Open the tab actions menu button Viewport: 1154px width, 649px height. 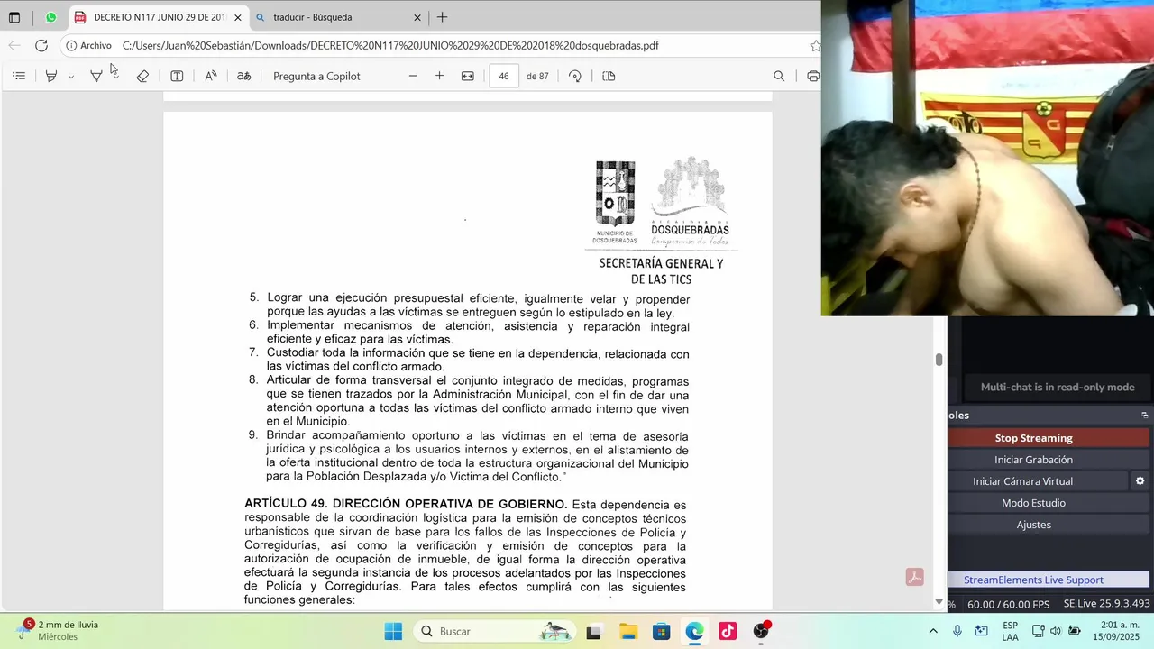14,17
